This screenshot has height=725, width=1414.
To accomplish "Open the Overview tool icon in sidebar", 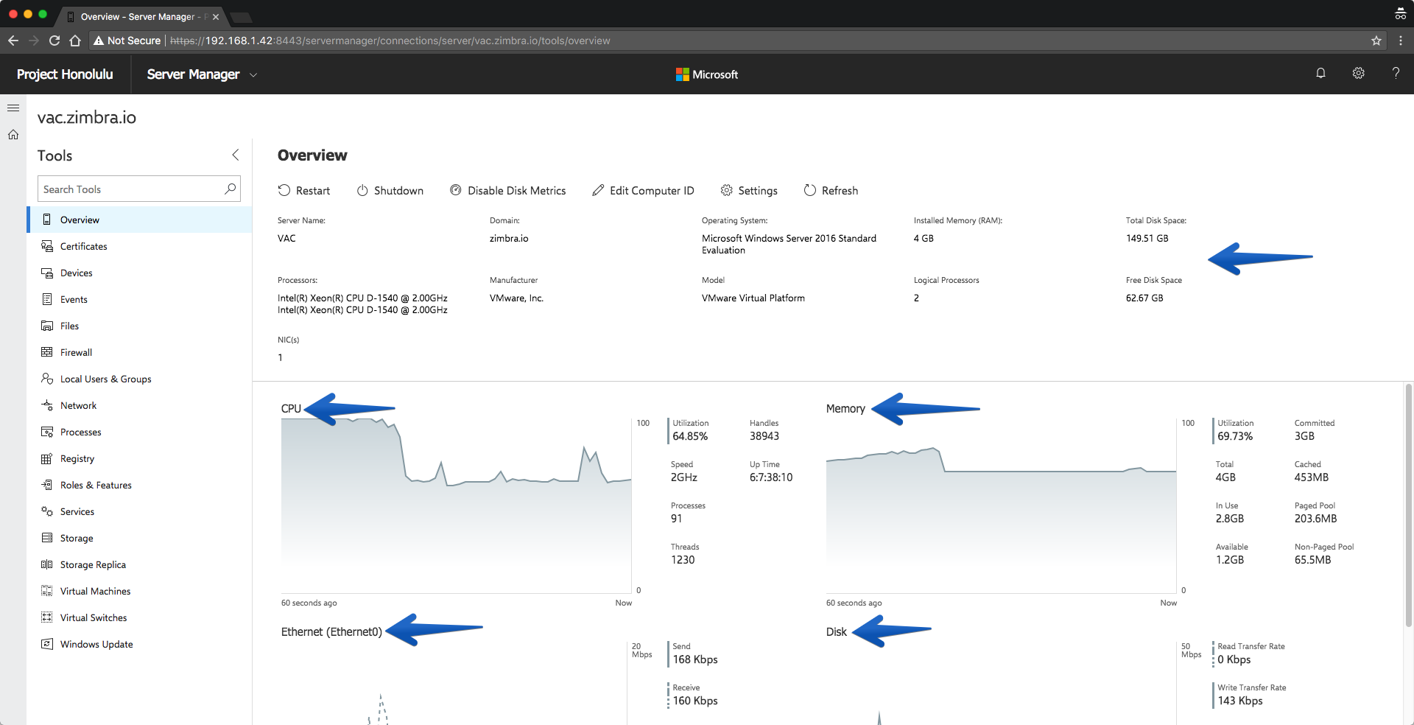I will (47, 220).
